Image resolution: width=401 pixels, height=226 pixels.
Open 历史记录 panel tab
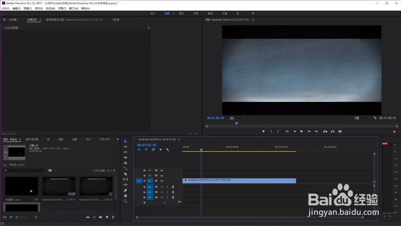(x=105, y=139)
